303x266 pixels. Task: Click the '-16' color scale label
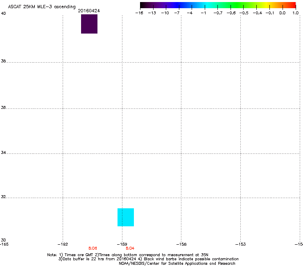139,13
